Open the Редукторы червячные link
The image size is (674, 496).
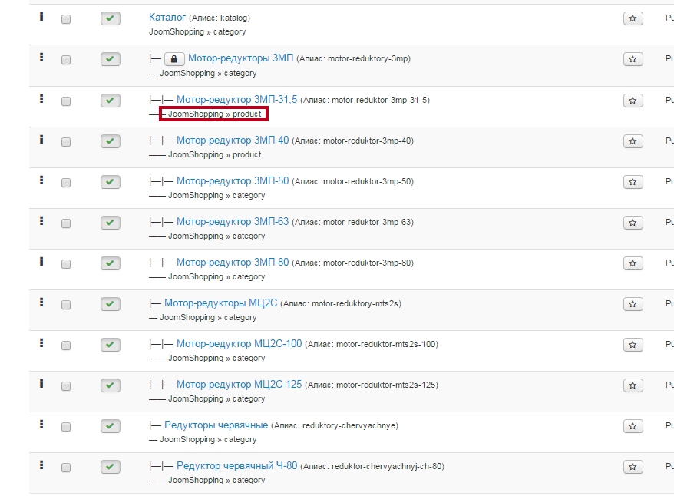point(216,425)
